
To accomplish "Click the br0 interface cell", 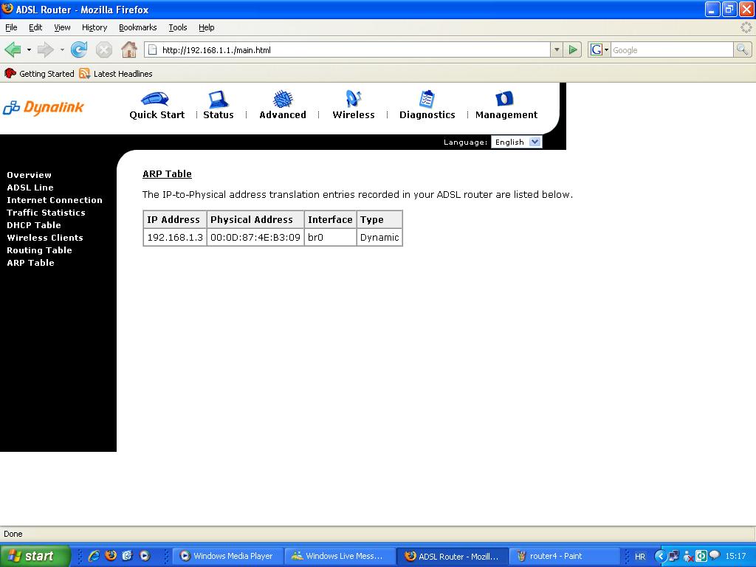I will 330,237.
